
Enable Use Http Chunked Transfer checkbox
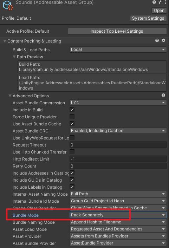tap(72, 152)
